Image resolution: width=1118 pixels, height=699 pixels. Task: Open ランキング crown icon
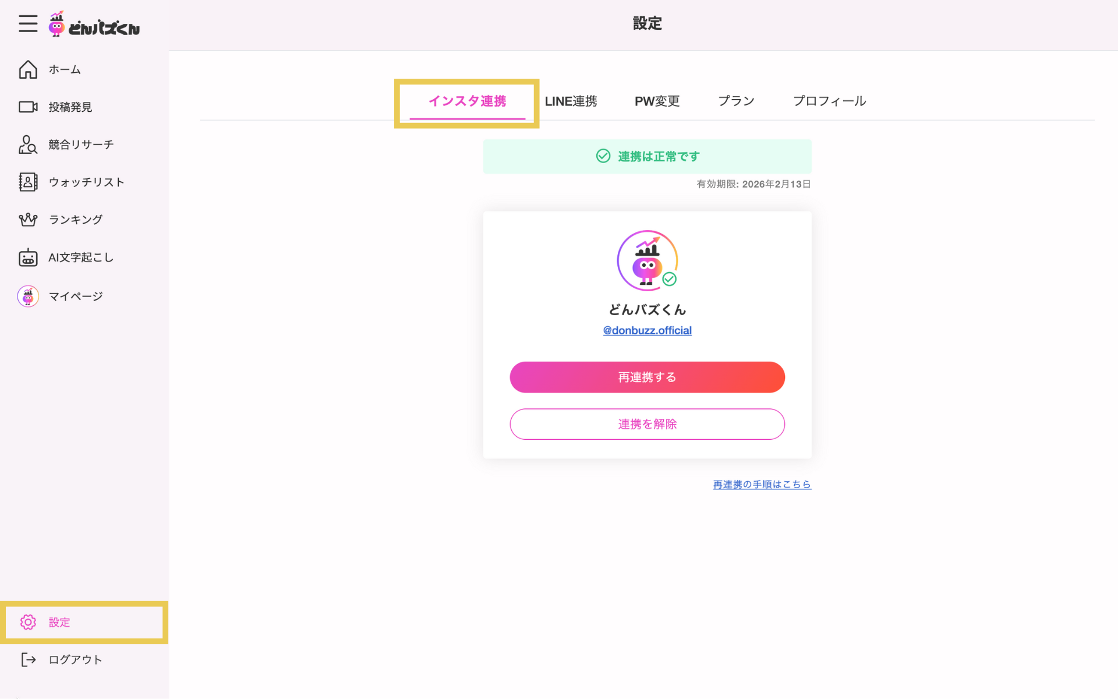pos(28,220)
